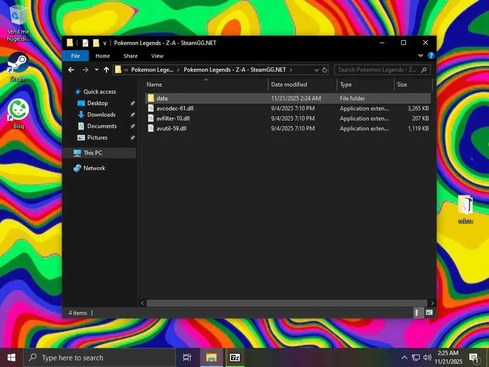Click the search magnifier icon in Explorer

click(x=424, y=70)
